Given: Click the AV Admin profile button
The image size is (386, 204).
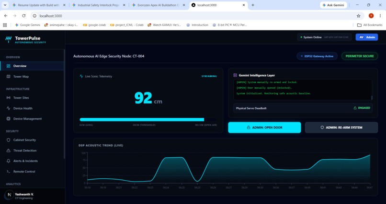Looking at the screenshot, I should tap(367, 37).
